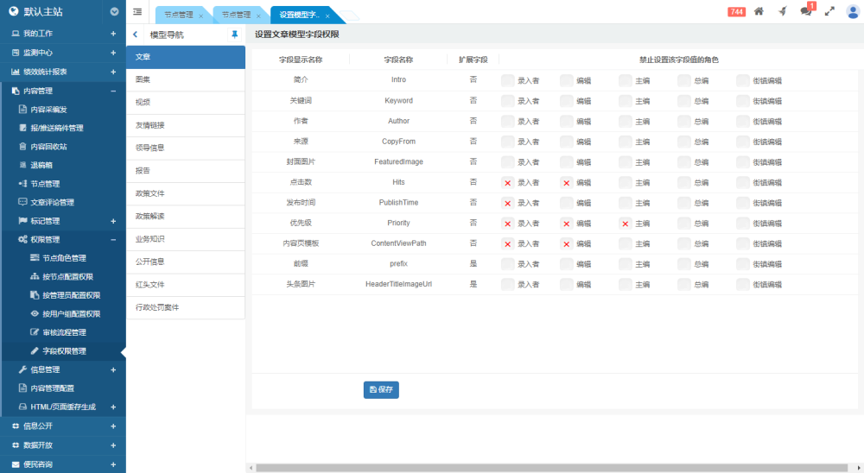Open 审核流程管理 in the sidebar
This screenshot has height=473, width=864.
click(x=64, y=332)
